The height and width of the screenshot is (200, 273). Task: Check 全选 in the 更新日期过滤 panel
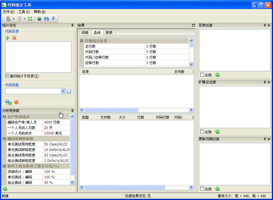(x=202, y=189)
